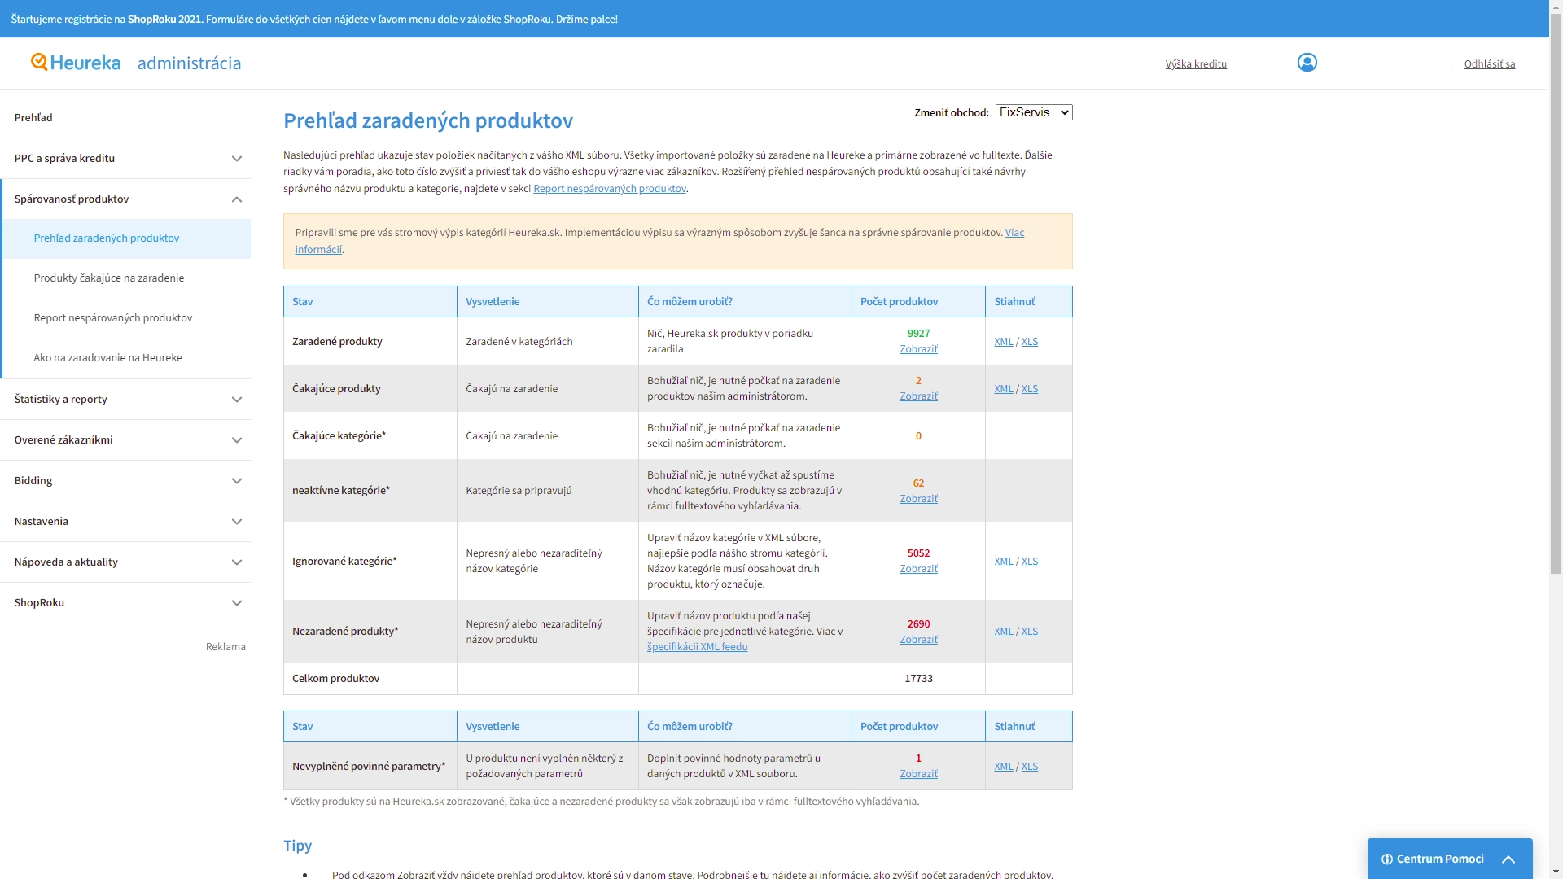
Task: Click the administrácia header text
Action: click(x=189, y=63)
